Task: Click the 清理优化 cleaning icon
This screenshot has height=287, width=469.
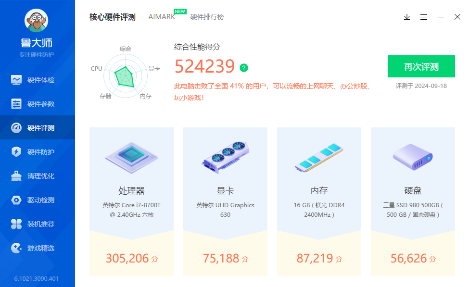Action: (16, 176)
